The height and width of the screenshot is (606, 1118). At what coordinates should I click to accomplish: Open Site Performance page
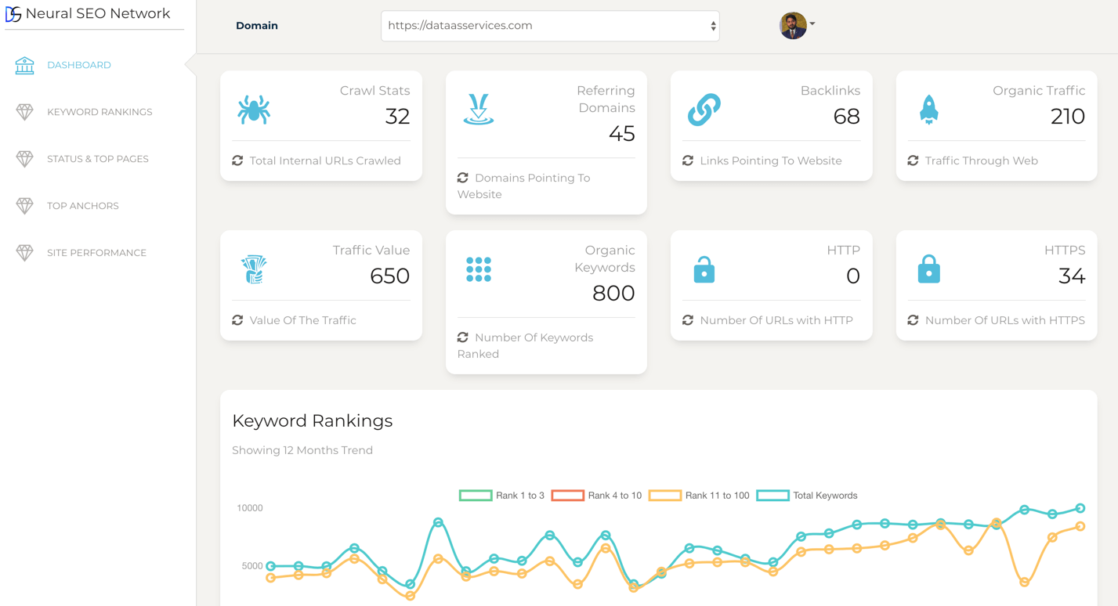(x=96, y=253)
